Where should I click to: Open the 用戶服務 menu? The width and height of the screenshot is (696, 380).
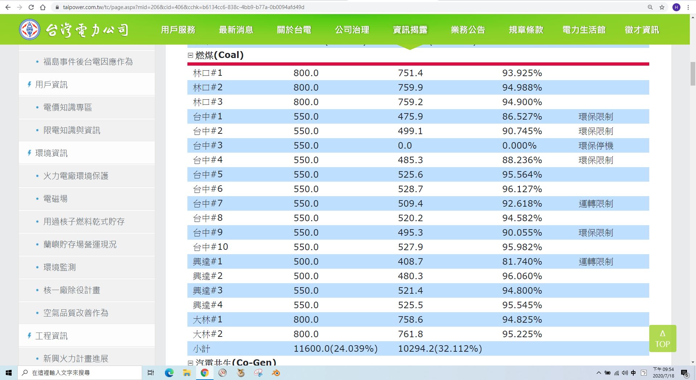(x=178, y=30)
